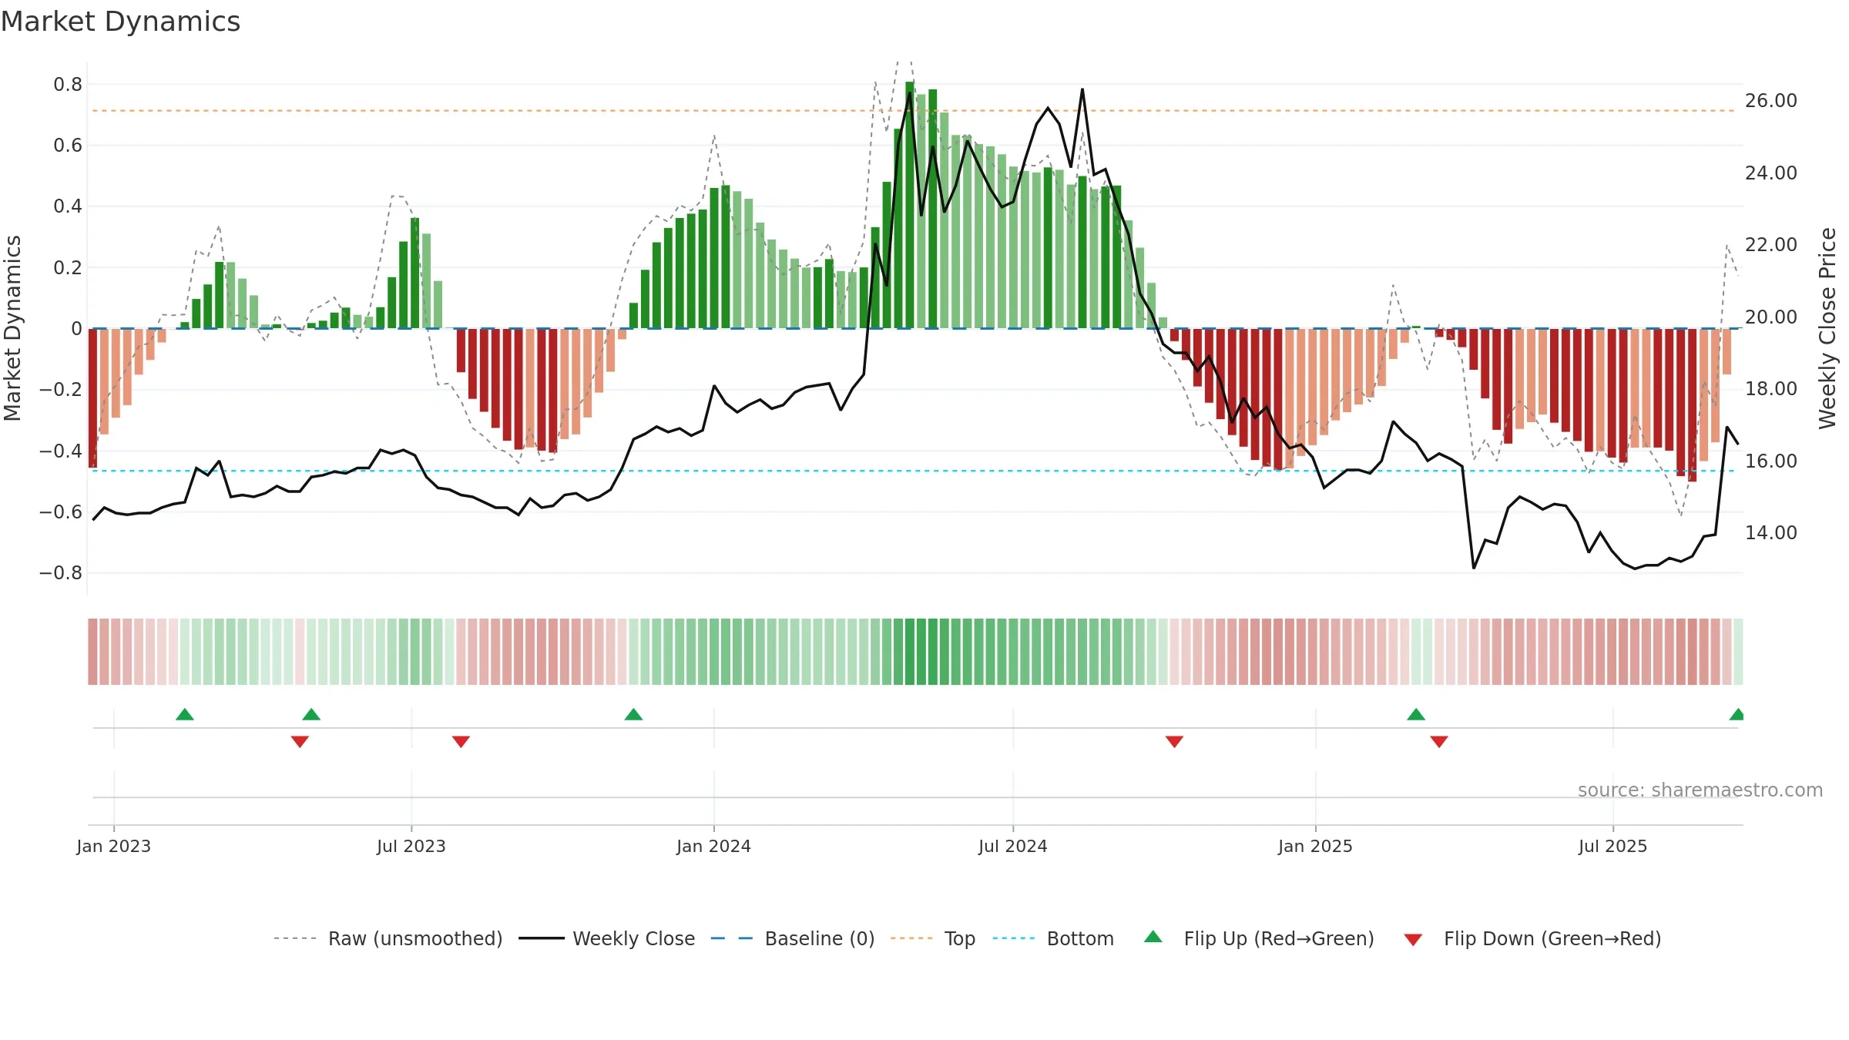Click the flip-down marker near October 2024
The image size is (1849, 1040).
point(1174,741)
